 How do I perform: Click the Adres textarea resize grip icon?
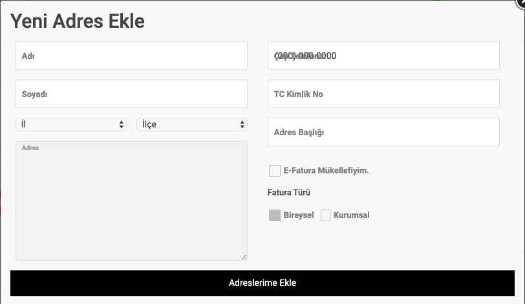(x=244, y=257)
